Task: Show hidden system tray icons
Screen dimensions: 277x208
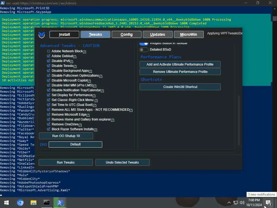Action: [x=229, y=203]
